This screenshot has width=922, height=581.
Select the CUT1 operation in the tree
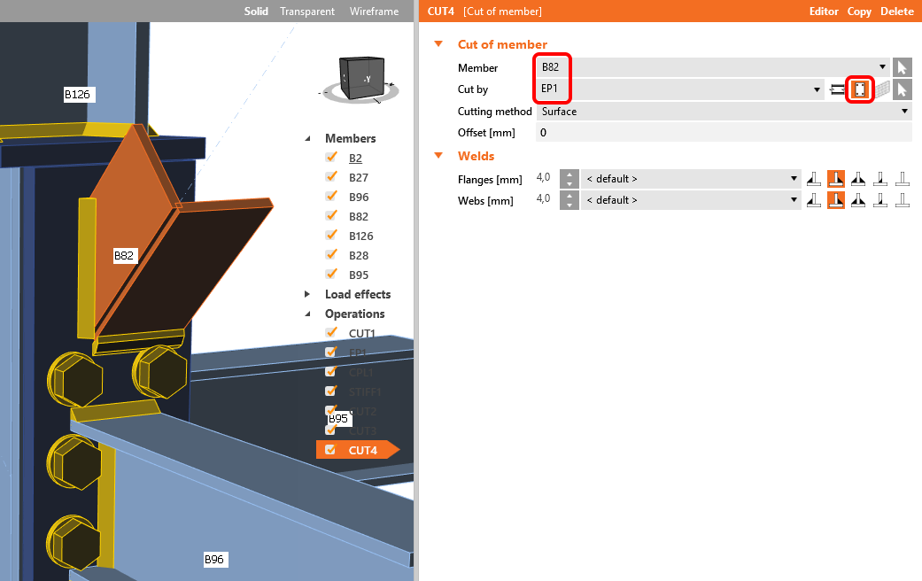[x=361, y=333]
